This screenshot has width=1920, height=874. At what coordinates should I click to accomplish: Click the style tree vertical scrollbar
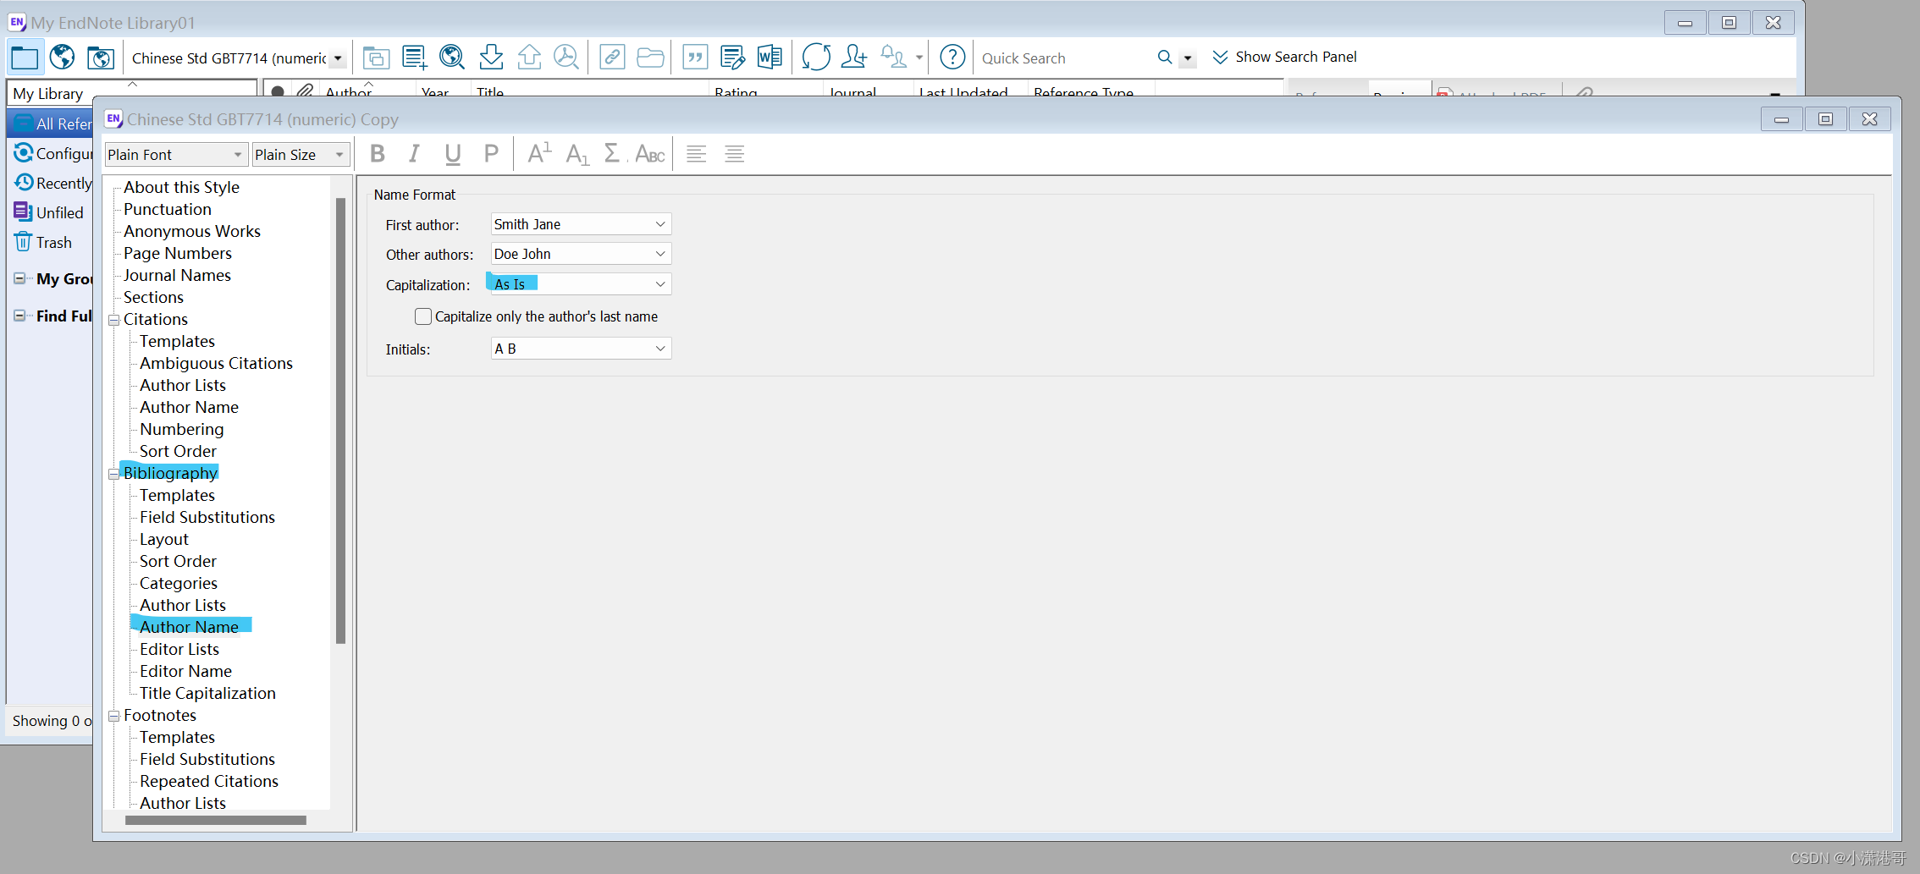point(340,421)
